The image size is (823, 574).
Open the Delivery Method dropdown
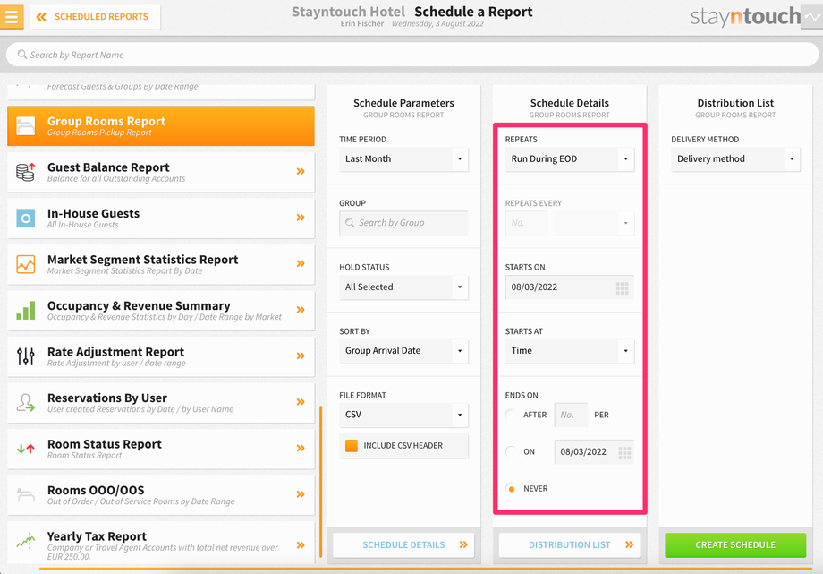pos(735,158)
